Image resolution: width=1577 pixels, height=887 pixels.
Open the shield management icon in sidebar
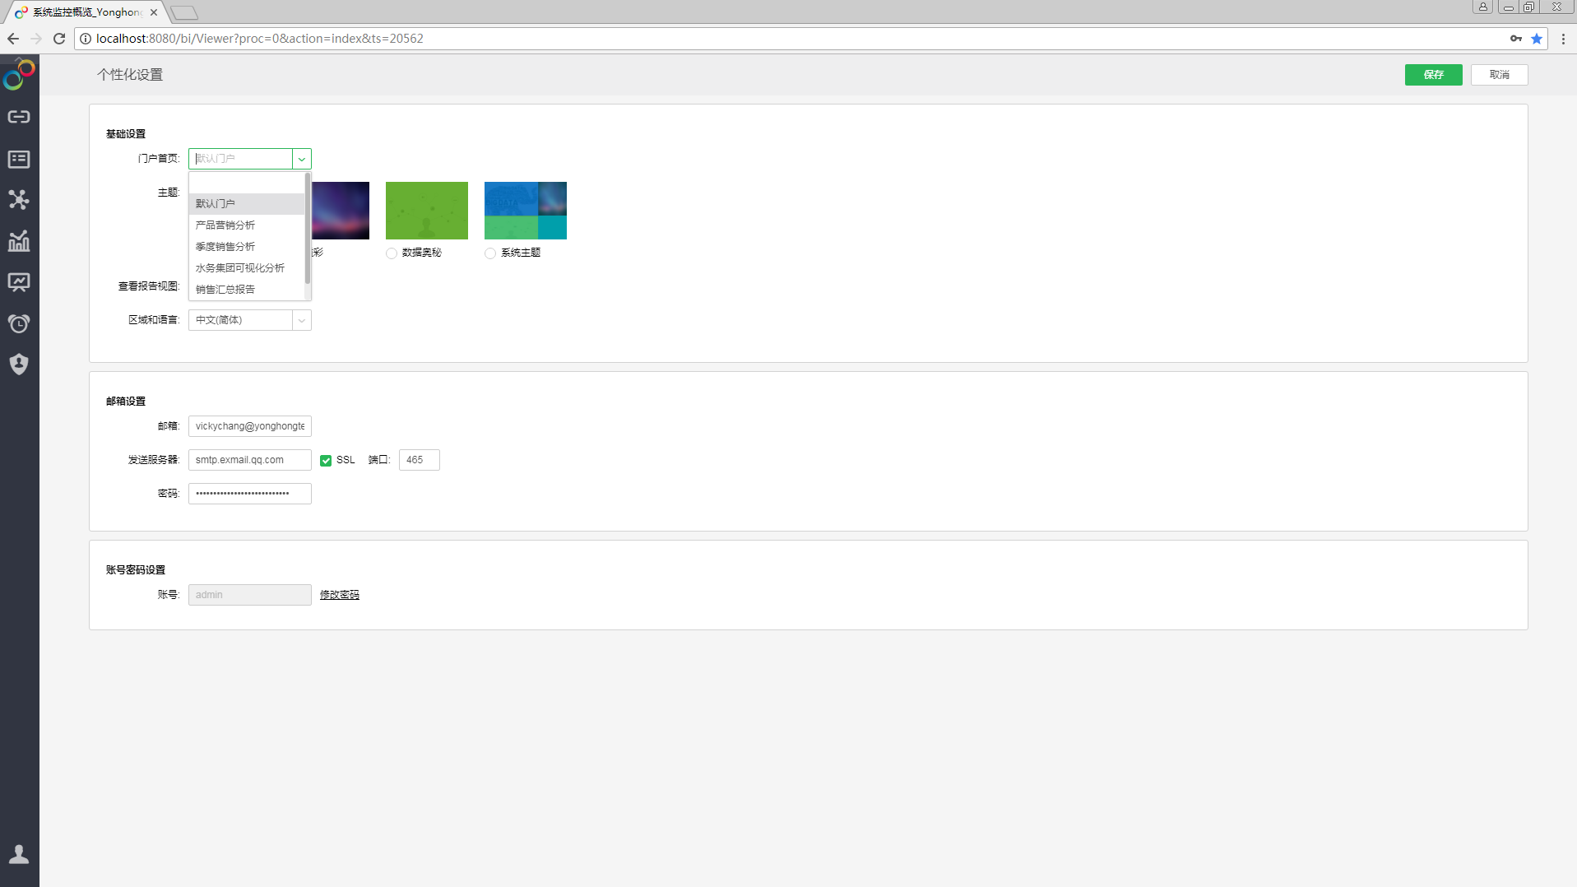point(19,365)
